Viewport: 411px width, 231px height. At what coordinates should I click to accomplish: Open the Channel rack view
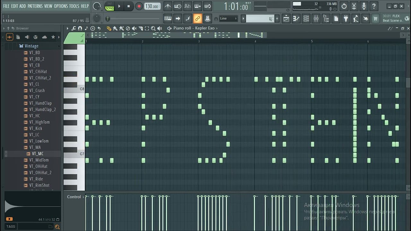[306, 19]
